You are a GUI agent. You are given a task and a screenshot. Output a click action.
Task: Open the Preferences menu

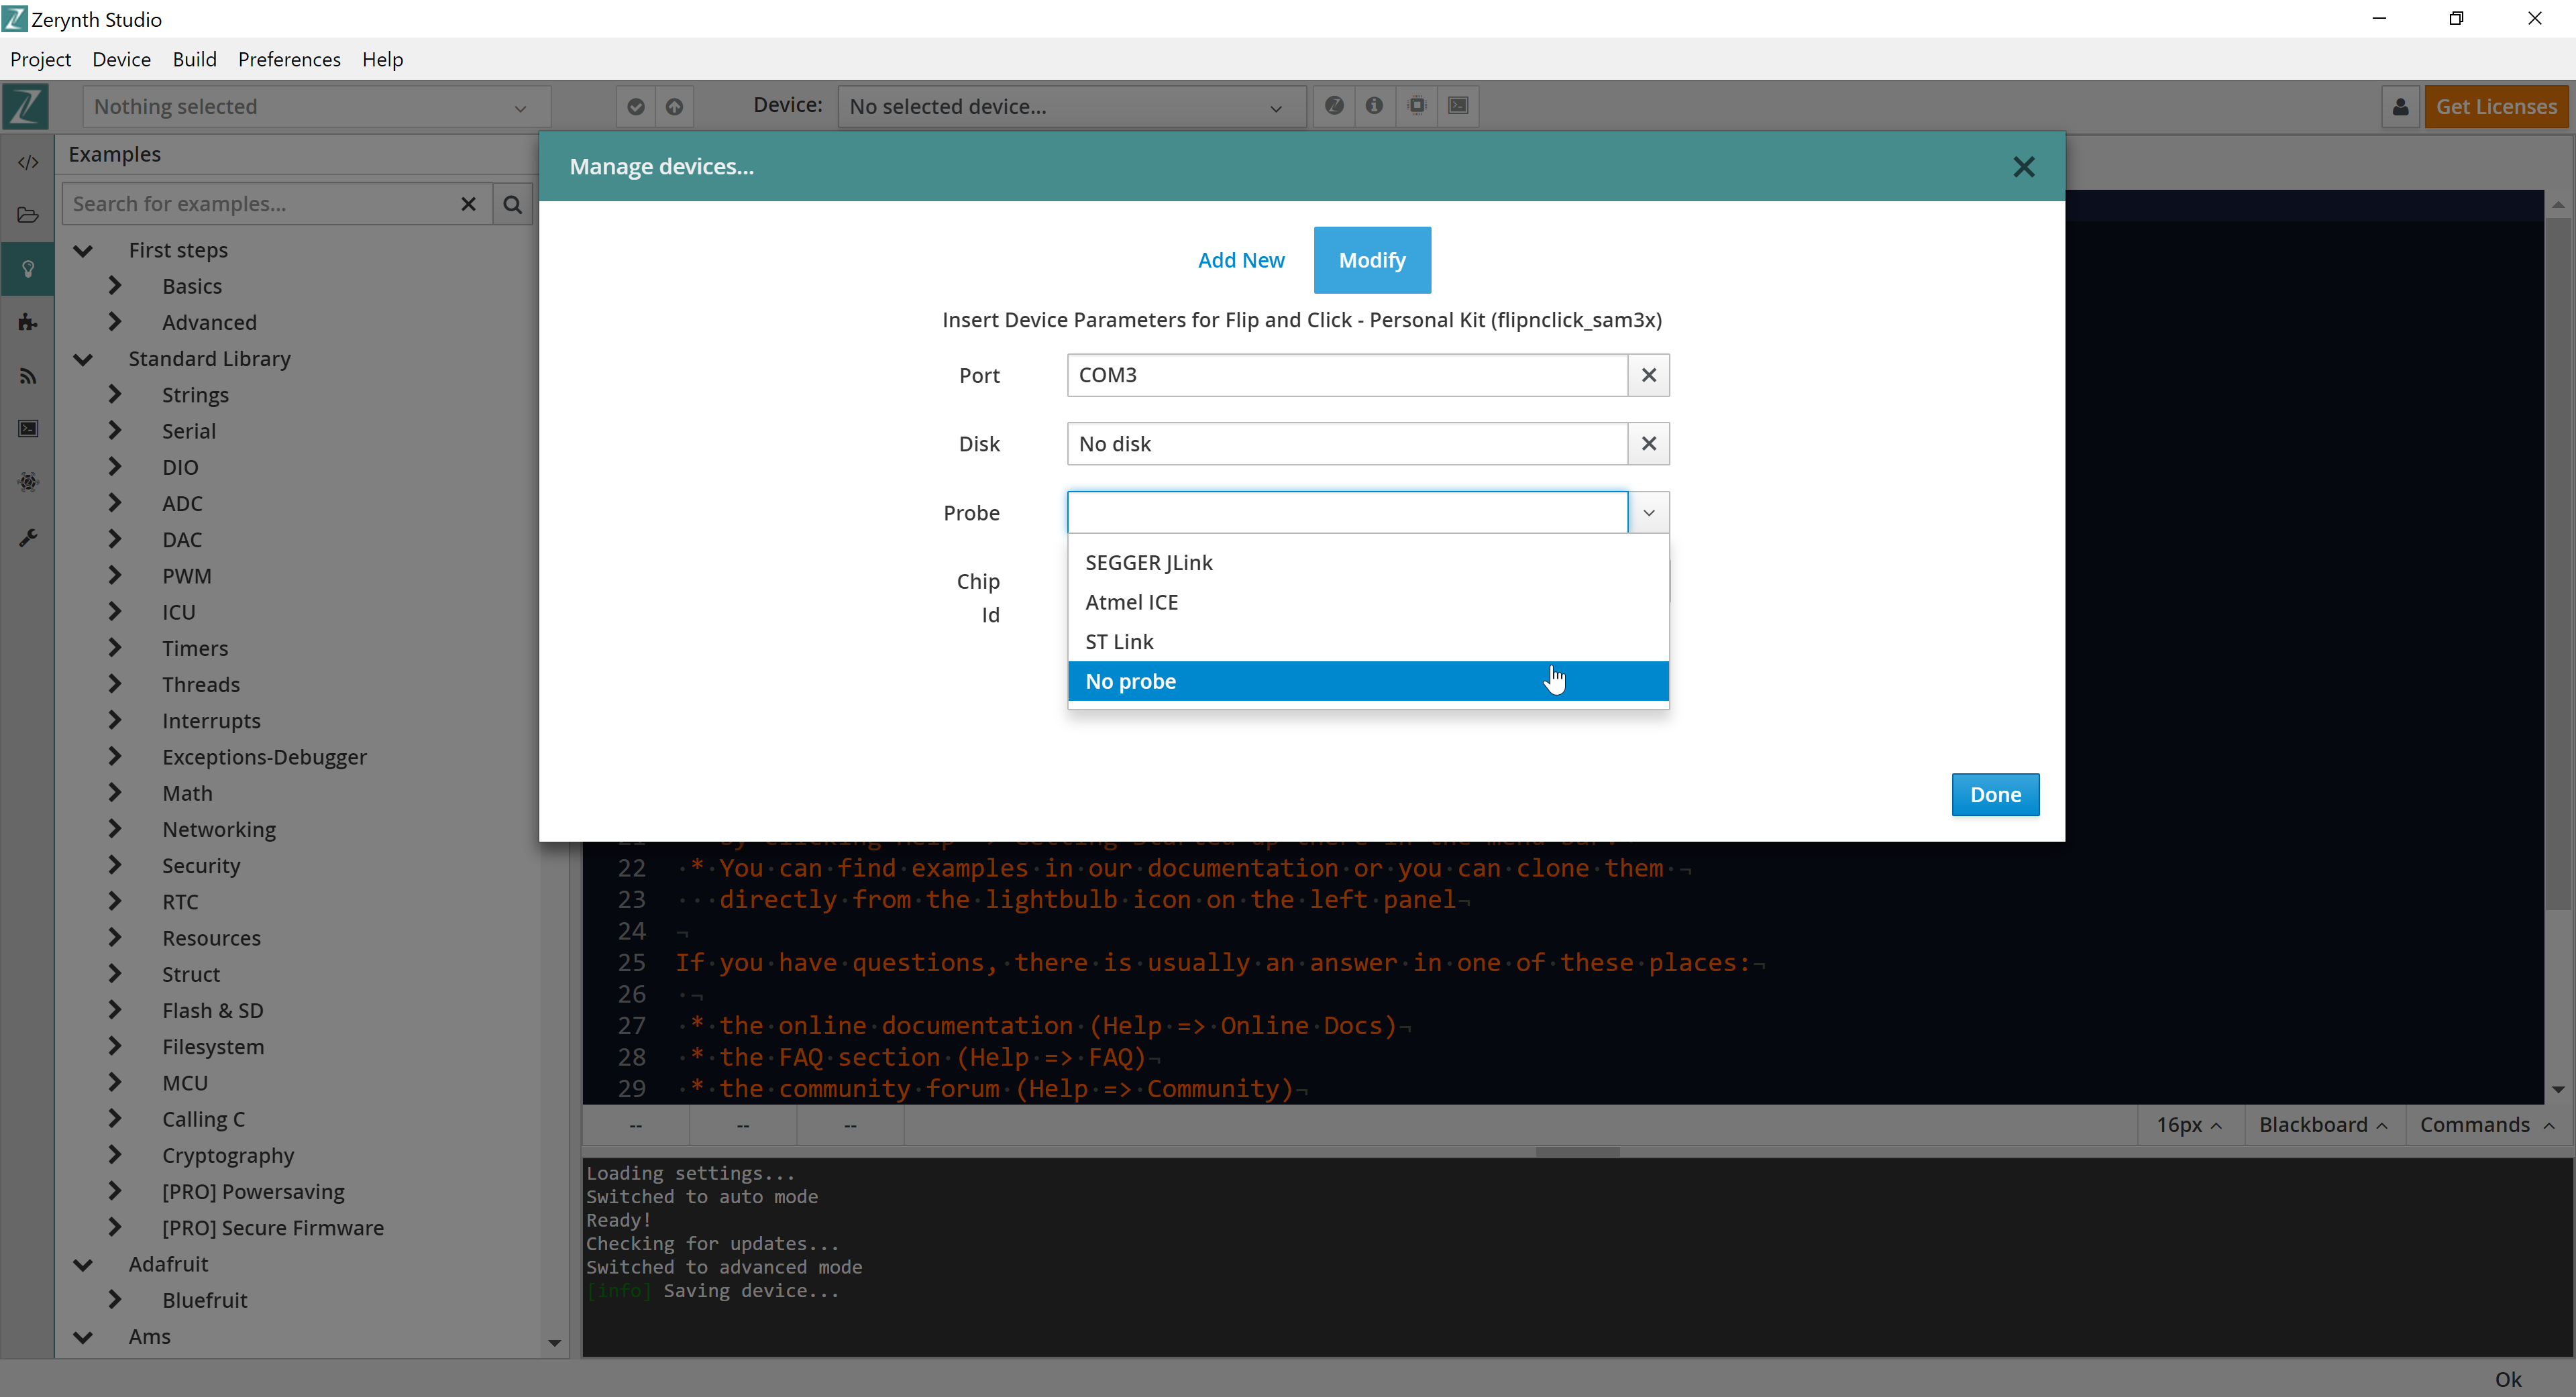click(x=289, y=59)
